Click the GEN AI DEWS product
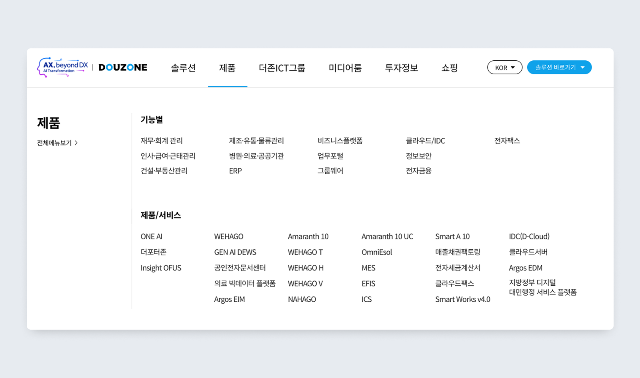The height and width of the screenshot is (378, 640). pos(235,252)
